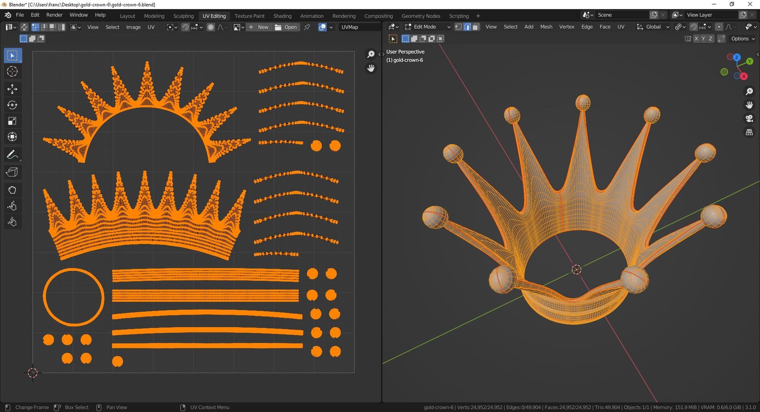The image size is (760, 412).
Task: Open the Mesh menu in 3D viewport
Action: [x=546, y=27]
